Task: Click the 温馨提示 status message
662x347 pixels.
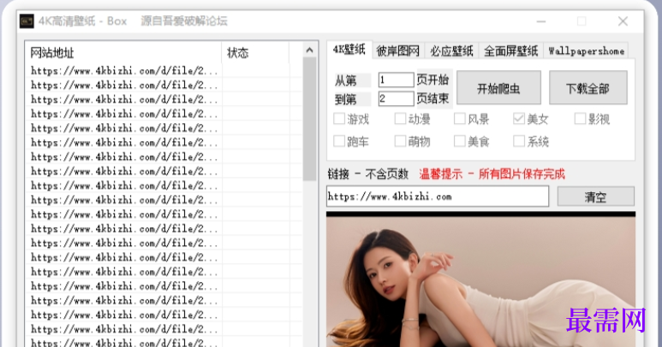Action: click(492, 173)
